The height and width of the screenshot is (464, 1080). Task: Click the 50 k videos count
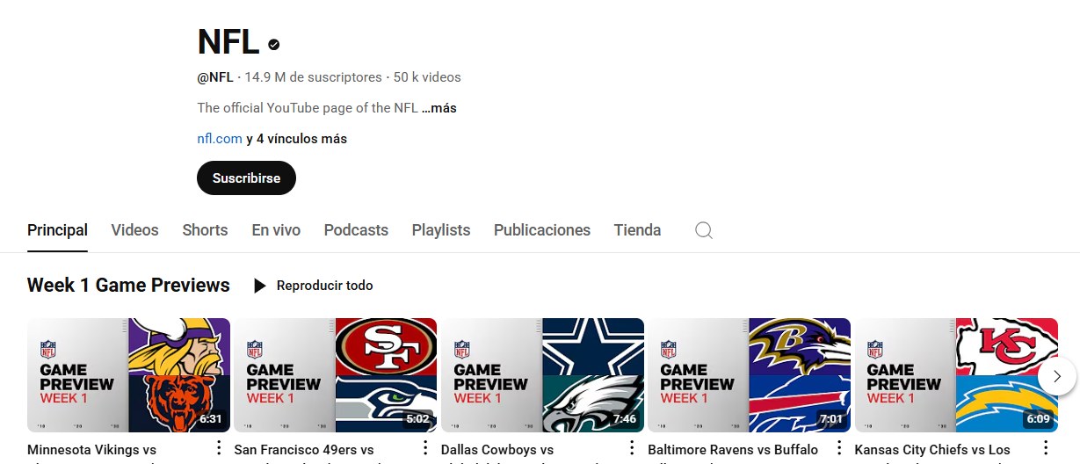tap(427, 77)
